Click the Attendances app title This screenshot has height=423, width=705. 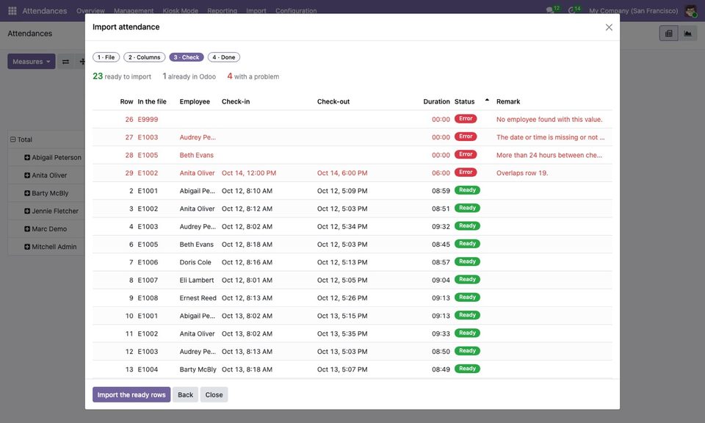[x=45, y=11]
